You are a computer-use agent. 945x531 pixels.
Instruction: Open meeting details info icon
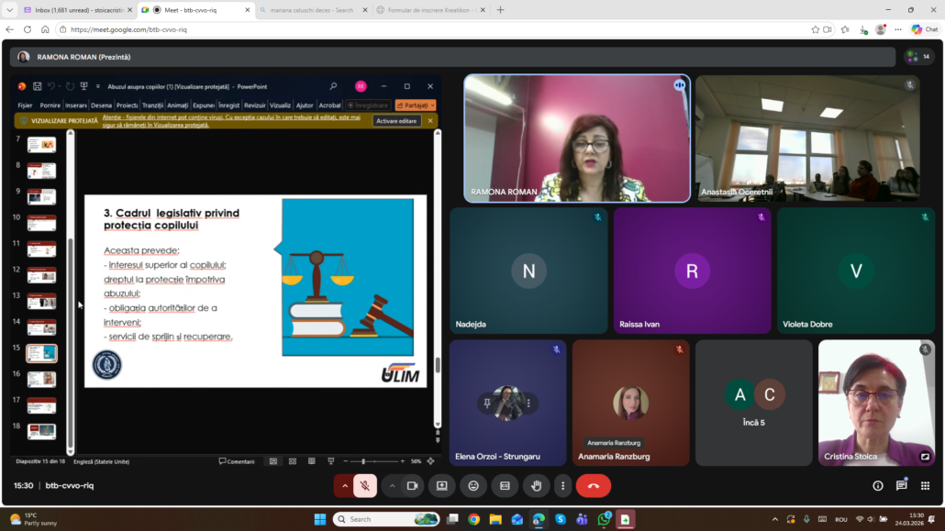click(877, 486)
